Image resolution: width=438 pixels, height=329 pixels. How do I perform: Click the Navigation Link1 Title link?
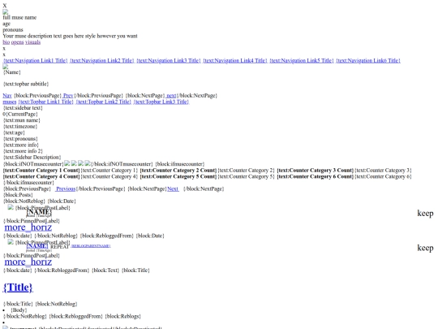tap(36, 60)
